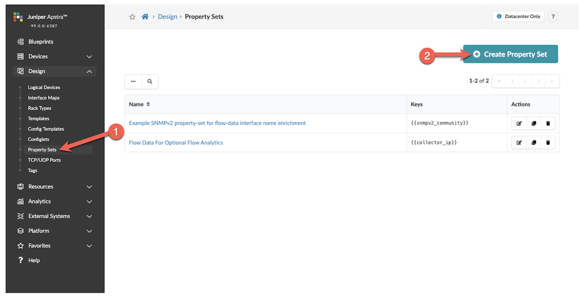The image size is (583, 297).
Task: Open the Devices sidebar menu
Action: click(x=54, y=57)
